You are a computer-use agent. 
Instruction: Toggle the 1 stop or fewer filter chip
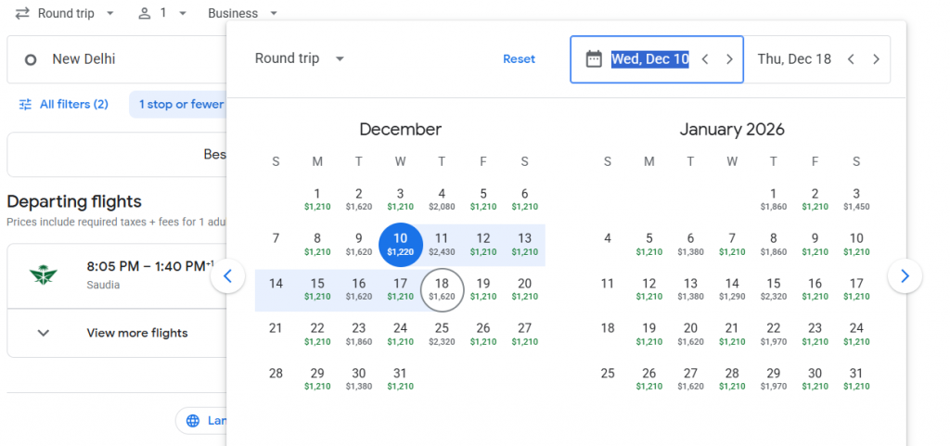pos(180,104)
